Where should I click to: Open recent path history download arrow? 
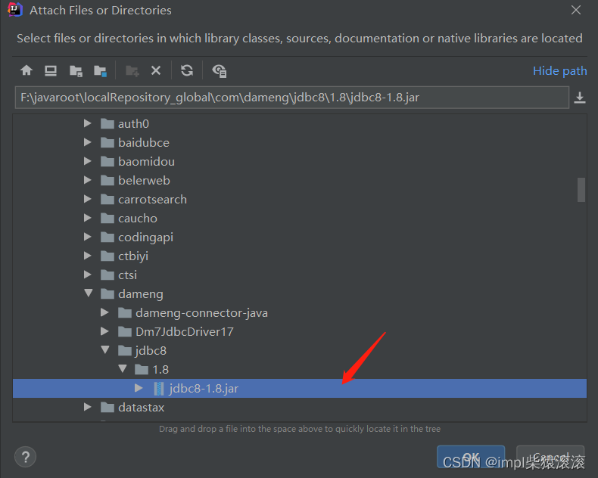point(580,98)
